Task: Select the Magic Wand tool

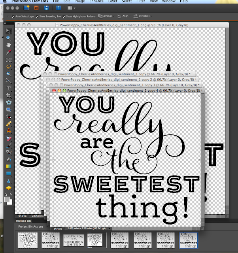Action: point(9,74)
